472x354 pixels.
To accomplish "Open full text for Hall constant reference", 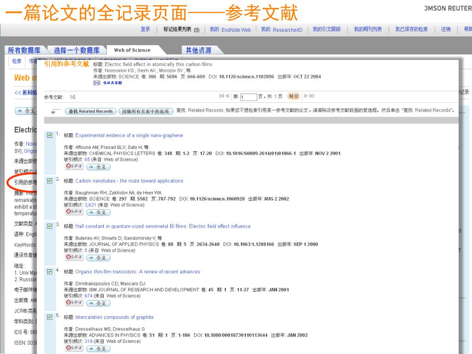I will (x=99, y=258).
